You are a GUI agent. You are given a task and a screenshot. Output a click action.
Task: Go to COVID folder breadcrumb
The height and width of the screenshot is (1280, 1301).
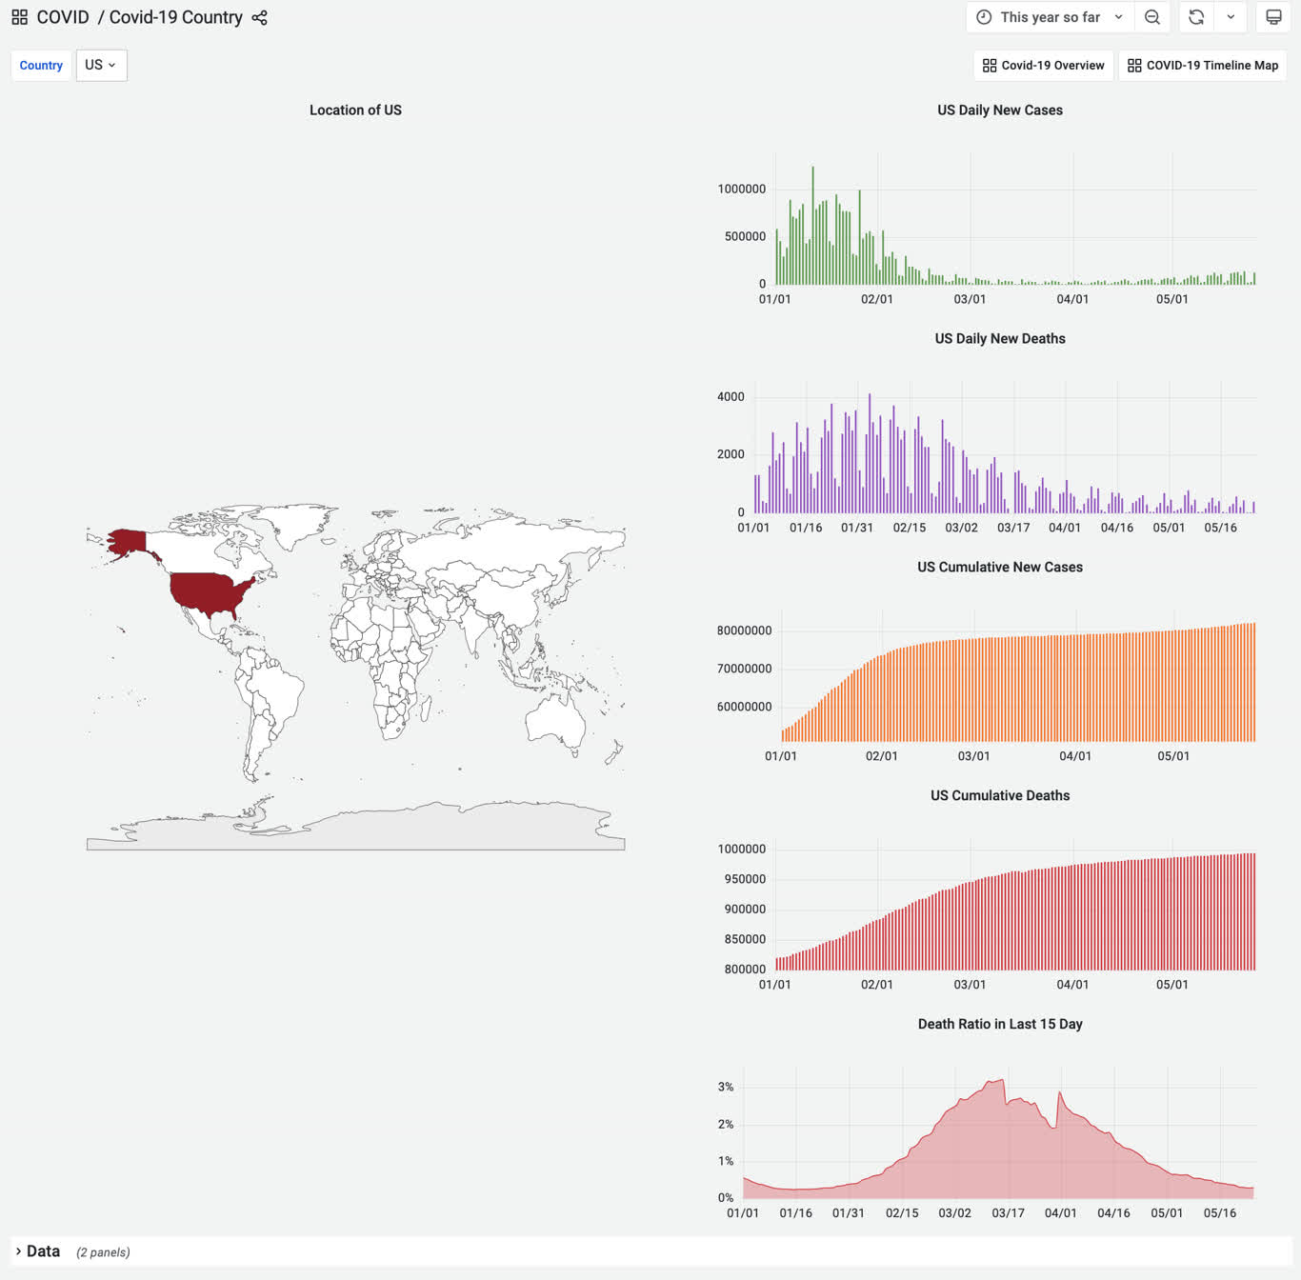pos(63,17)
